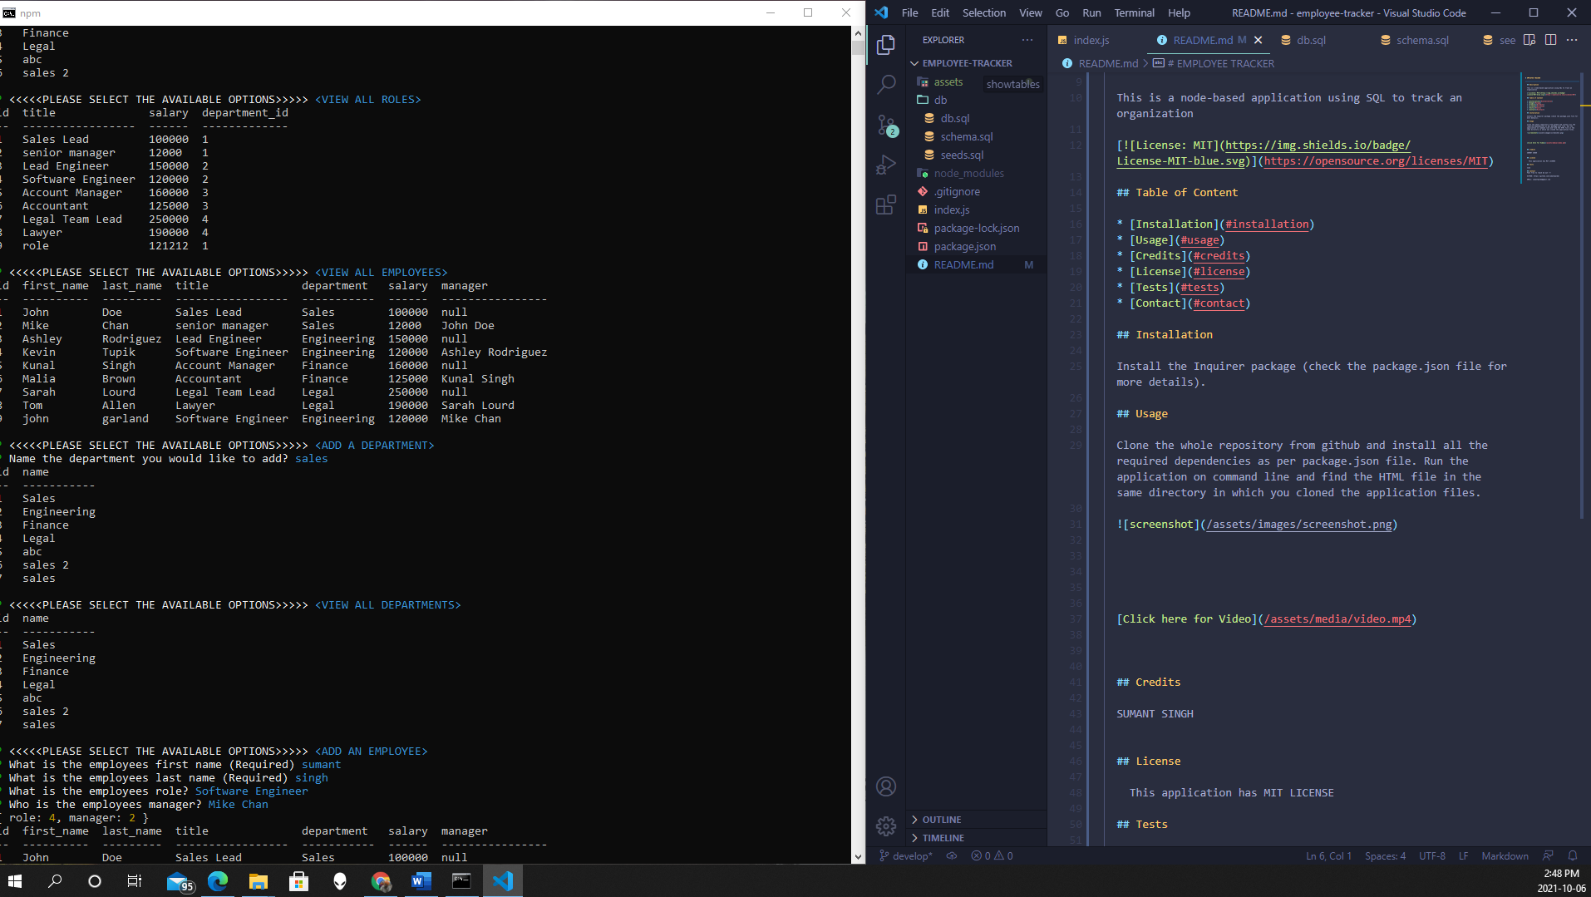Click the Spaces: 4 indentation setting
Viewport: 1591px width, 897px height.
click(1385, 855)
